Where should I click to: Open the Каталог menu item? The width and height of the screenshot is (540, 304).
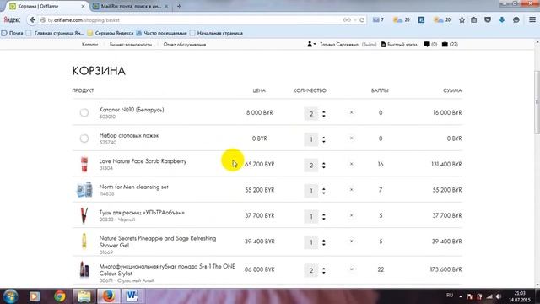coord(90,44)
